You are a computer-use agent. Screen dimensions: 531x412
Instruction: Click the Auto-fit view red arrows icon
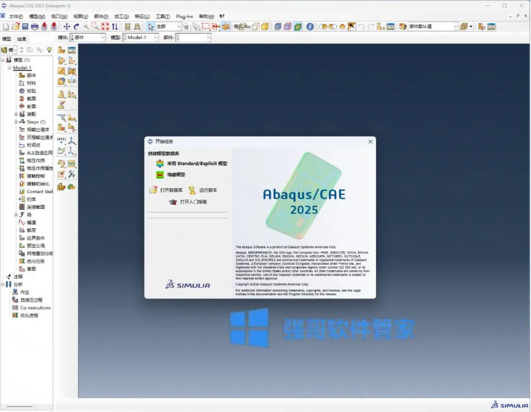coord(105,27)
